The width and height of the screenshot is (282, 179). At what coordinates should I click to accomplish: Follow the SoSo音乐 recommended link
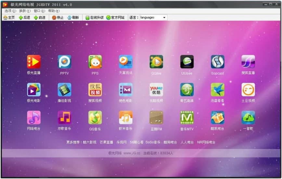pos(153,142)
